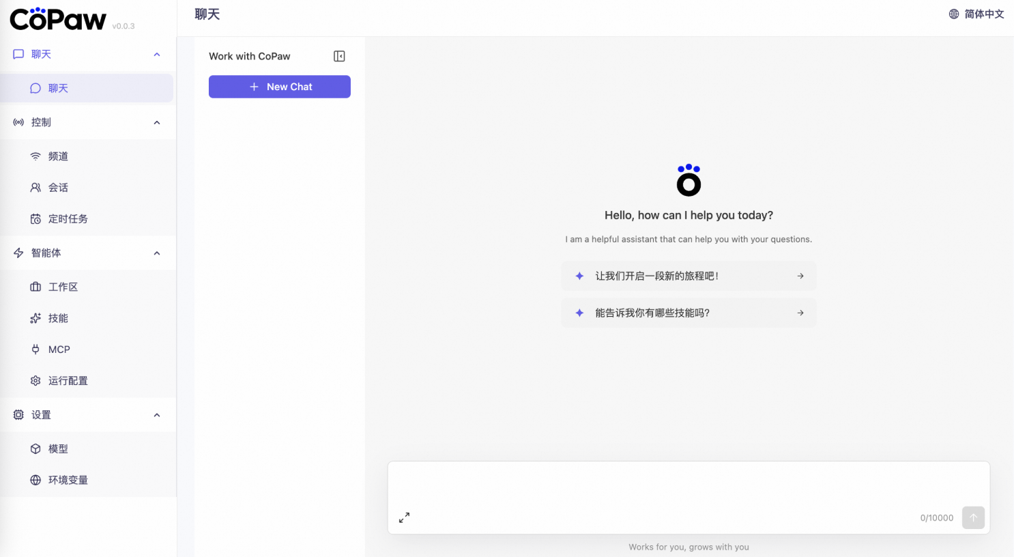Open the 工作区 menu item

click(87, 287)
